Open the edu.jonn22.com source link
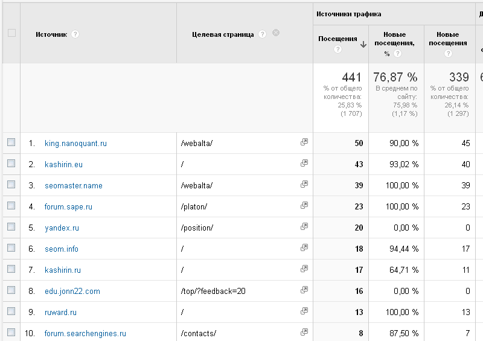This screenshot has width=483, height=341. [x=72, y=291]
